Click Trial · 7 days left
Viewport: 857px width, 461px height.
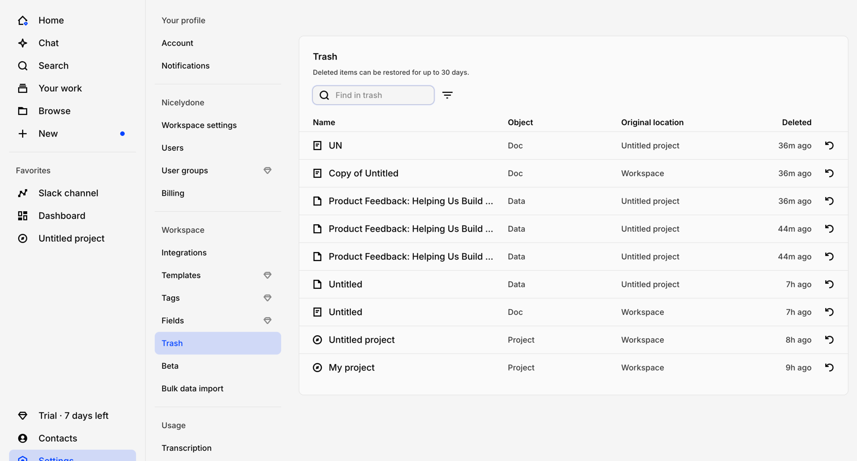click(x=73, y=416)
